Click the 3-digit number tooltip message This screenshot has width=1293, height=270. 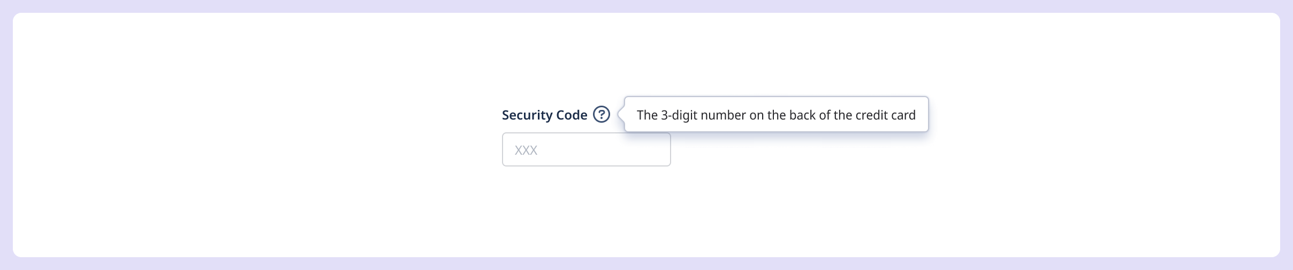point(776,115)
